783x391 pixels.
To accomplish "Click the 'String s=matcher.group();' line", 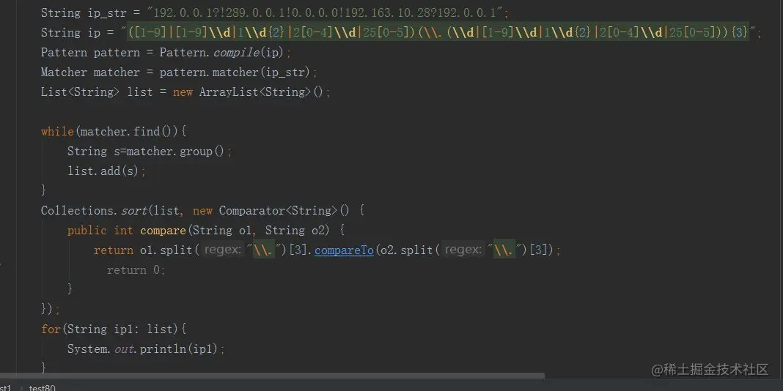I will point(150,152).
